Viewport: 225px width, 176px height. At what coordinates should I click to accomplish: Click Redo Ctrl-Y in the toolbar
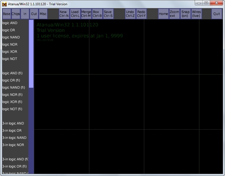(x=141, y=14)
